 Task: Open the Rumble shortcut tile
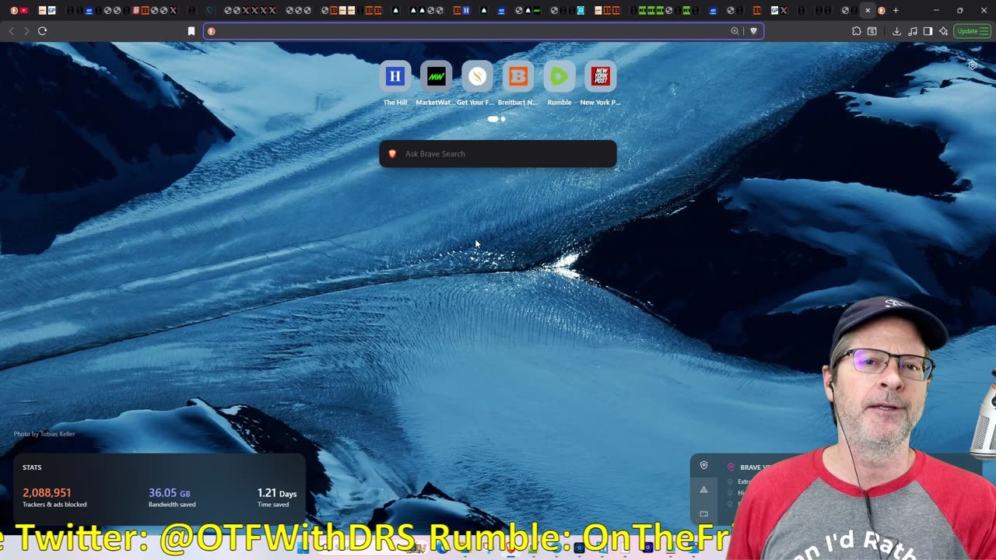pyautogui.click(x=559, y=83)
